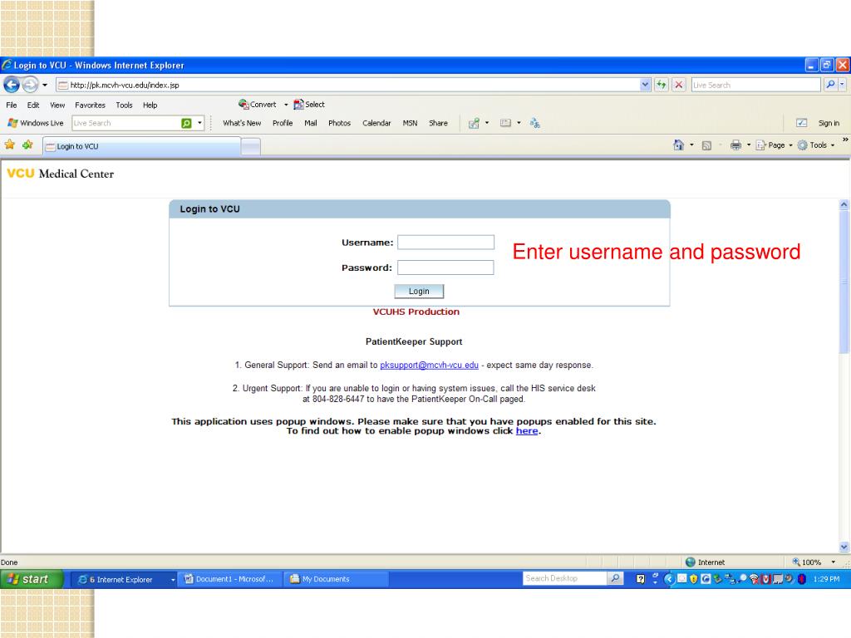Expand the Print options dropdown arrow

749,145
